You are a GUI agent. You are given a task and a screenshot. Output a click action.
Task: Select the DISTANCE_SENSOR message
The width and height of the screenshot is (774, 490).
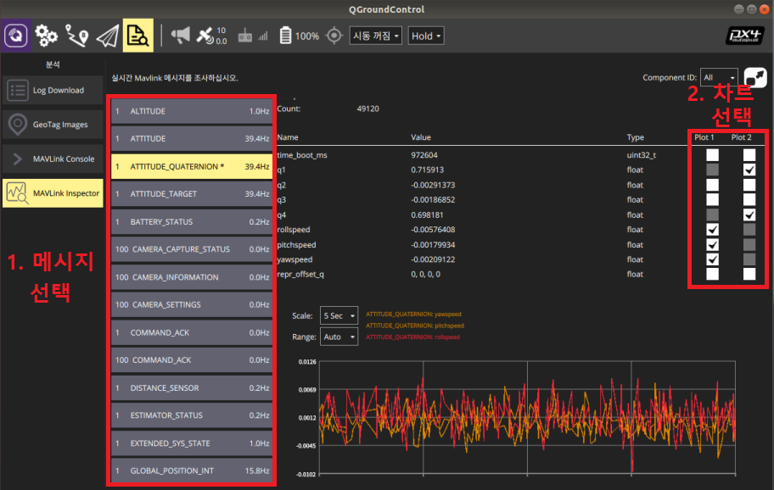[192, 388]
